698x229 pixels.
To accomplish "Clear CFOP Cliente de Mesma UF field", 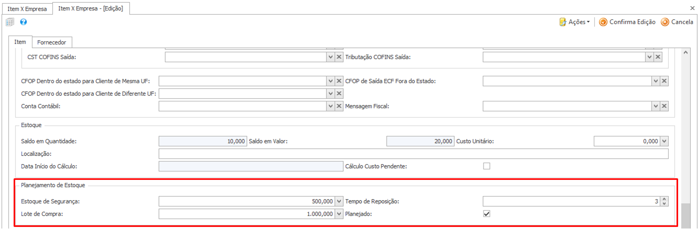I will [339, 81].
